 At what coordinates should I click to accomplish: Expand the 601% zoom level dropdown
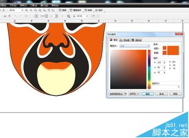click(22, 10)
